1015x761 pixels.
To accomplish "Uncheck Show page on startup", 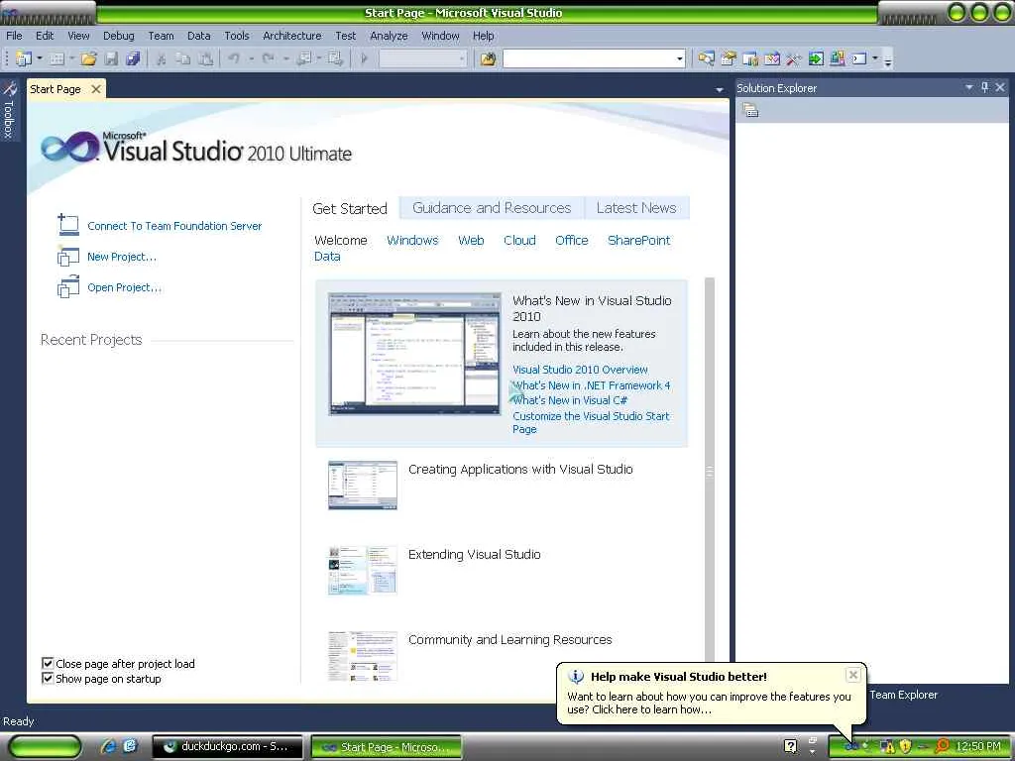I will (48, 678).
